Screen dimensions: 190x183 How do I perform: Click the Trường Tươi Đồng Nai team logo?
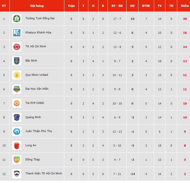coord(17,18)
